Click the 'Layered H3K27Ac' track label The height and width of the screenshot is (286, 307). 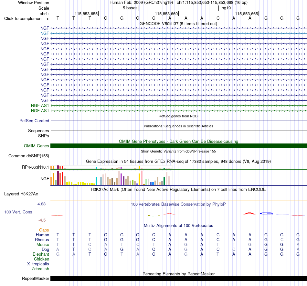[x=21, y=194]
